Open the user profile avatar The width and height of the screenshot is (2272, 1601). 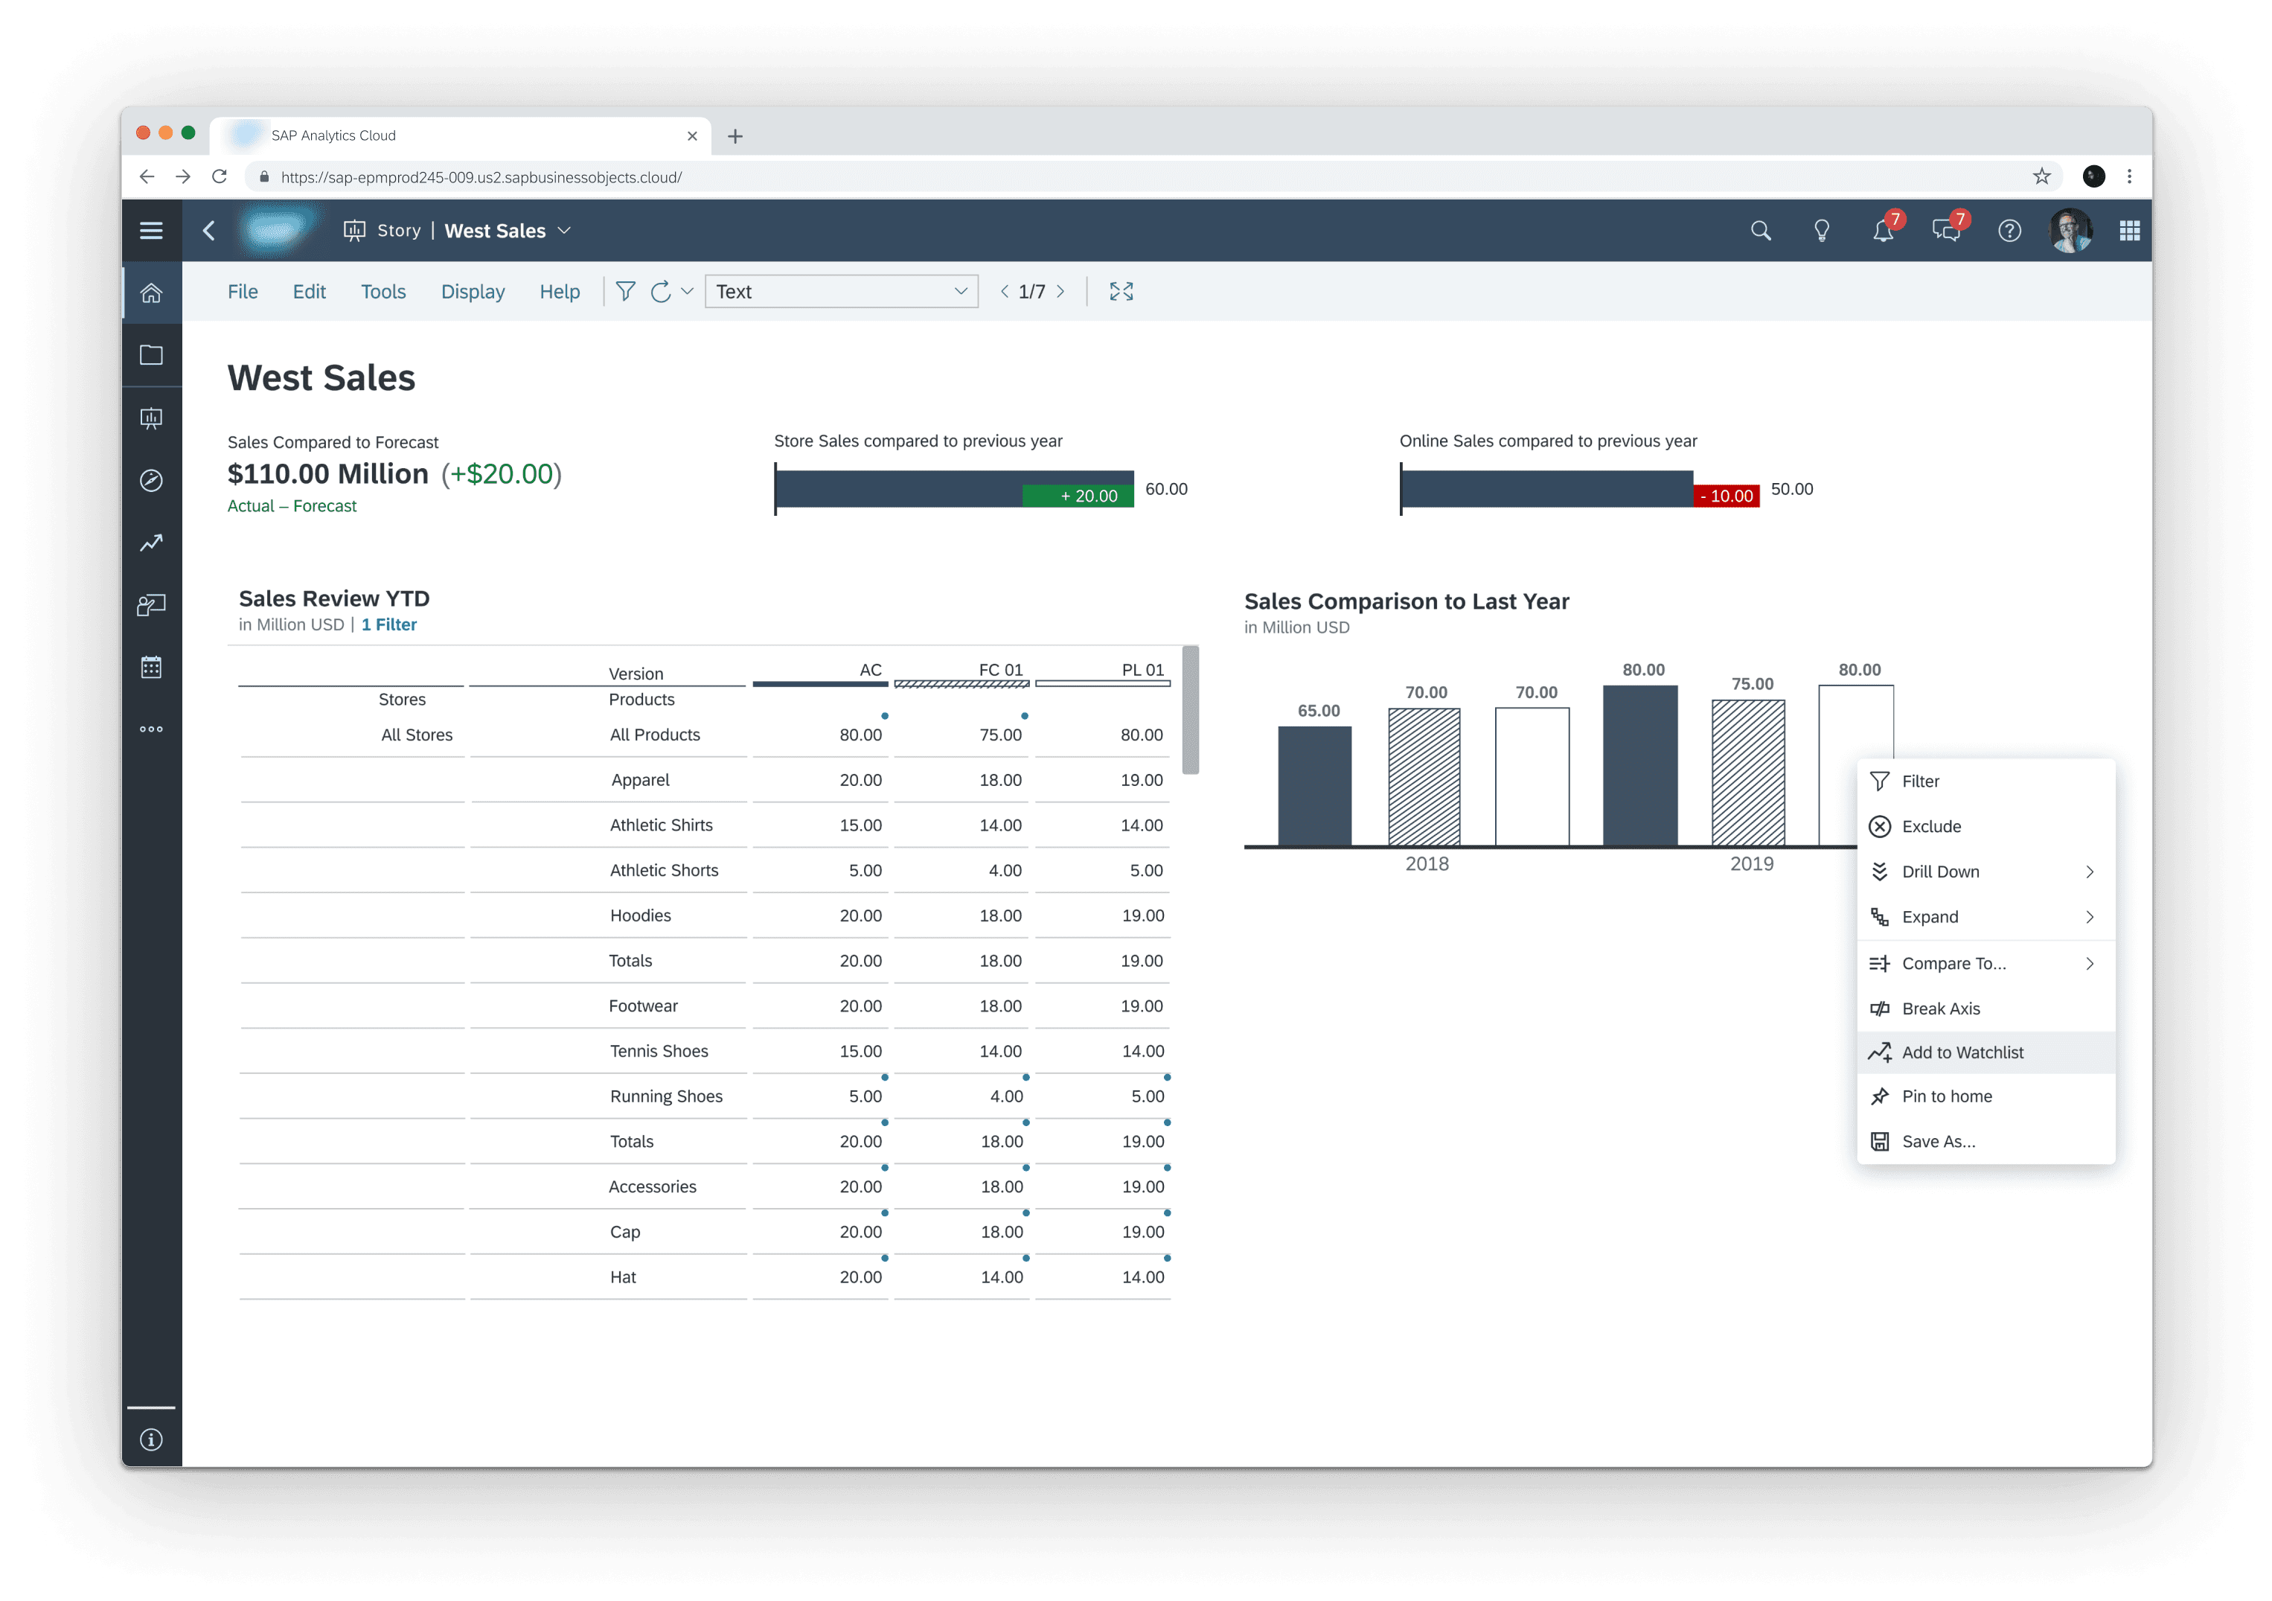pos(2071,231)
